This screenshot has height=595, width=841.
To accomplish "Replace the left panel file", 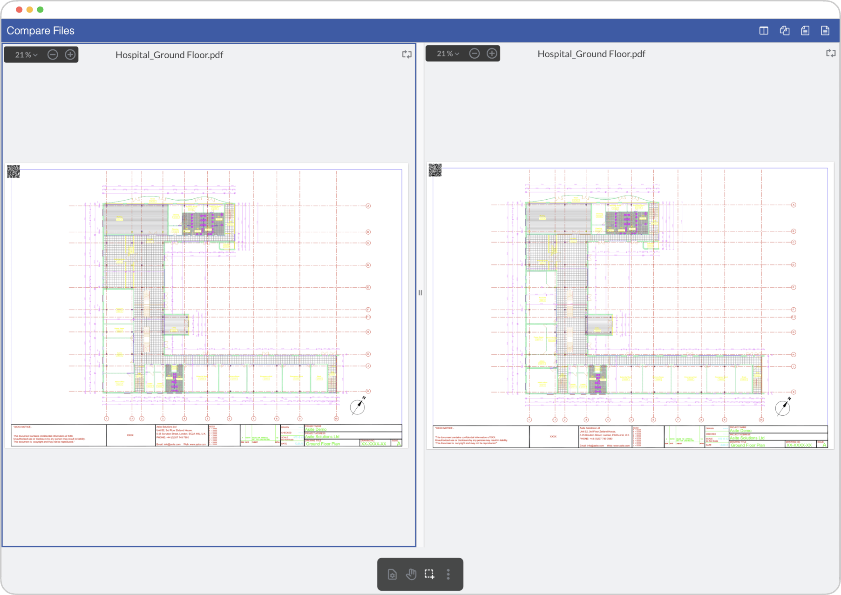I will 407,54.
